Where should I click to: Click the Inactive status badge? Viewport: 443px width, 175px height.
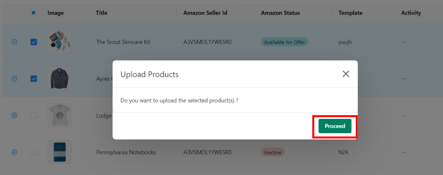[273, 152]
